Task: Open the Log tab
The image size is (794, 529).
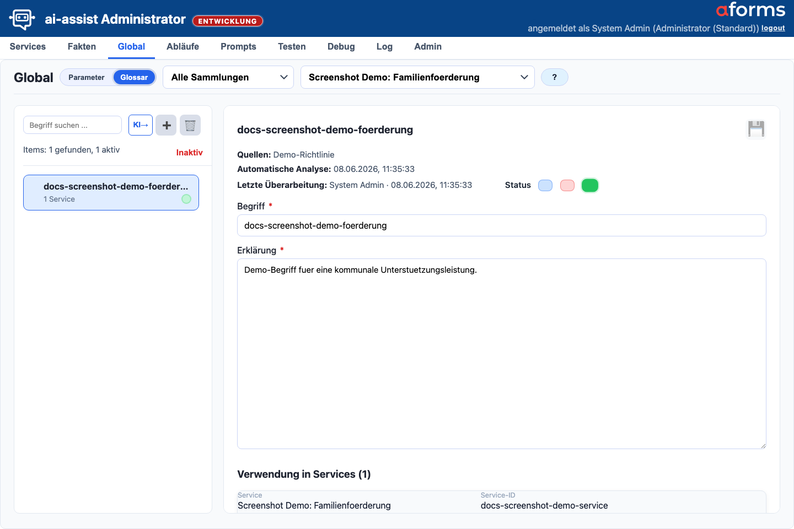Action: pos(384,47)
